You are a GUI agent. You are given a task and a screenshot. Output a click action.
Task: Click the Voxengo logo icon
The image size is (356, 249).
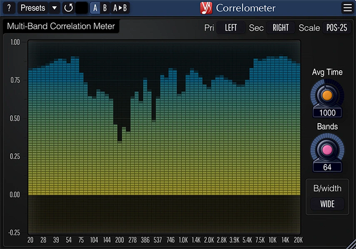click(x=206, y=8)
